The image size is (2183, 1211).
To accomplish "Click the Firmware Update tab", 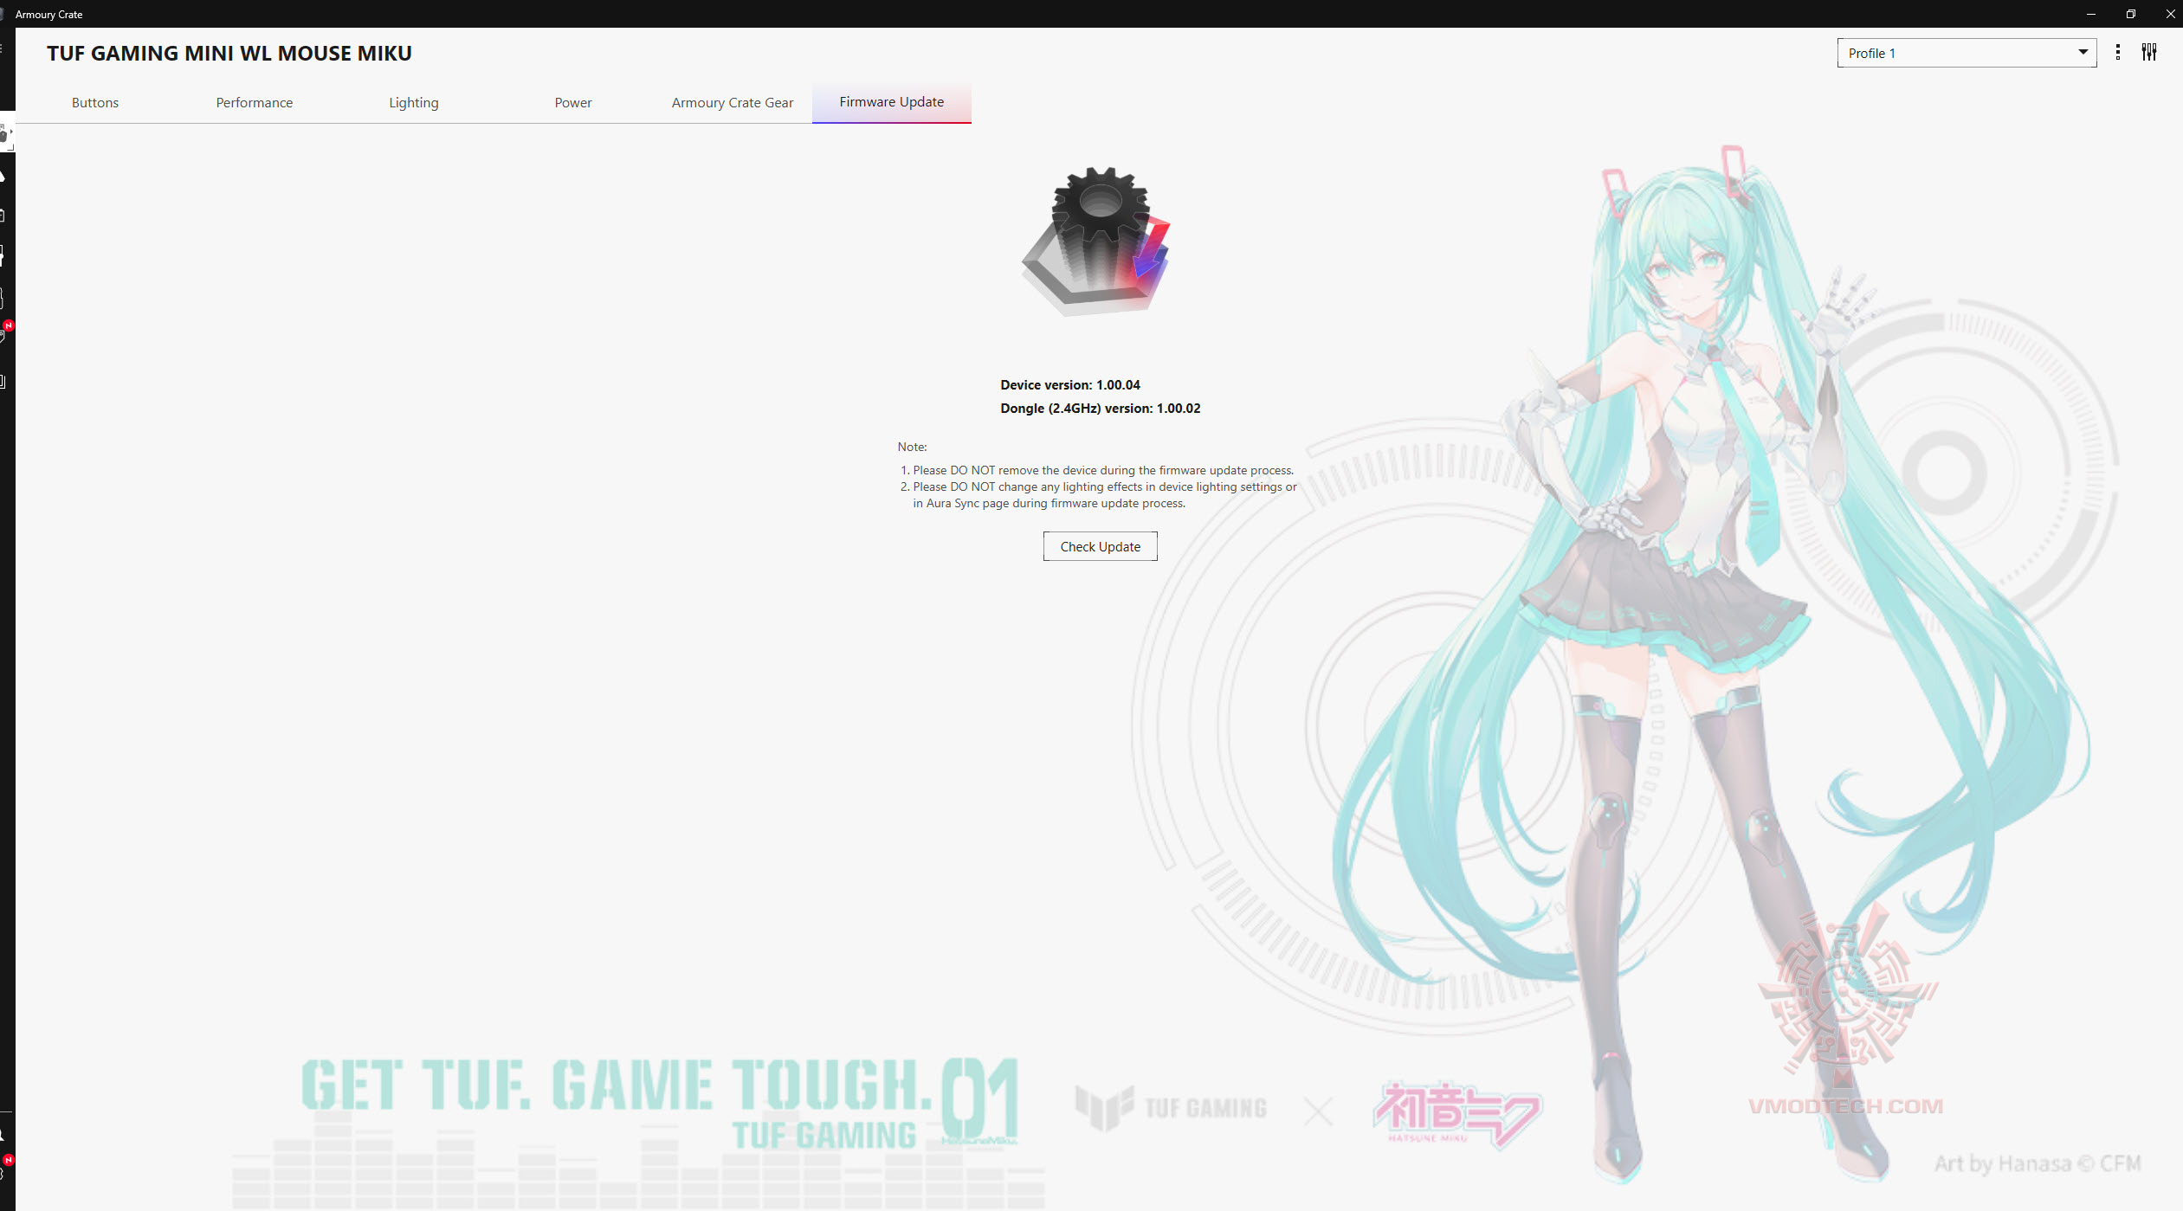I will (891, 102).
